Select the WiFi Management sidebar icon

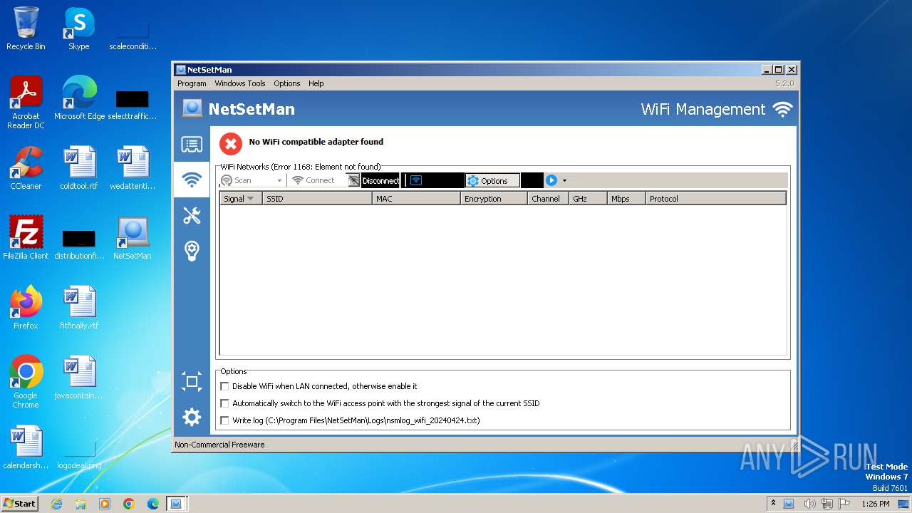(x=192, y=180)
